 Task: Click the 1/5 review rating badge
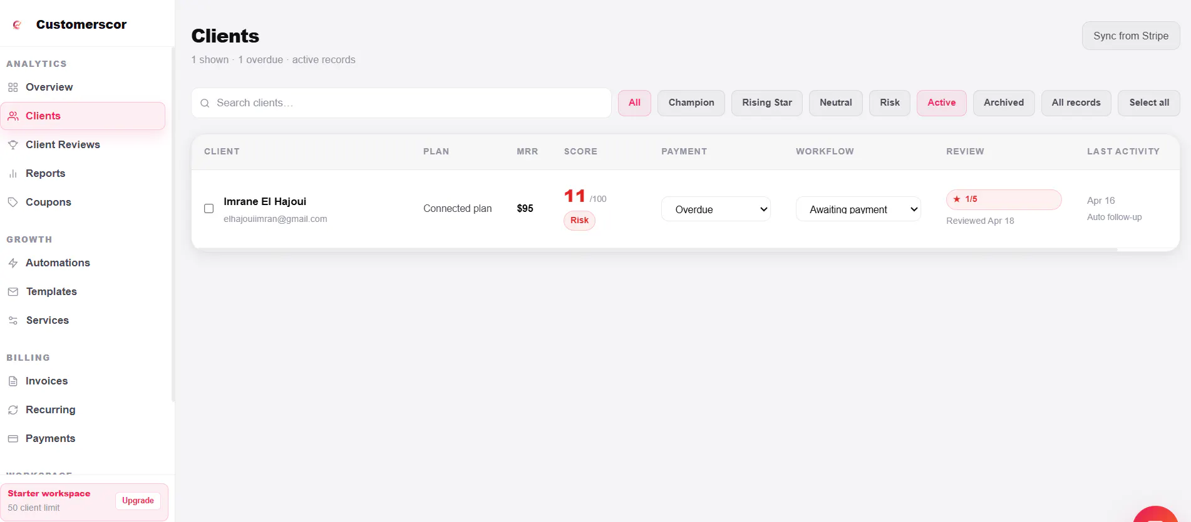click(1004, 199)
